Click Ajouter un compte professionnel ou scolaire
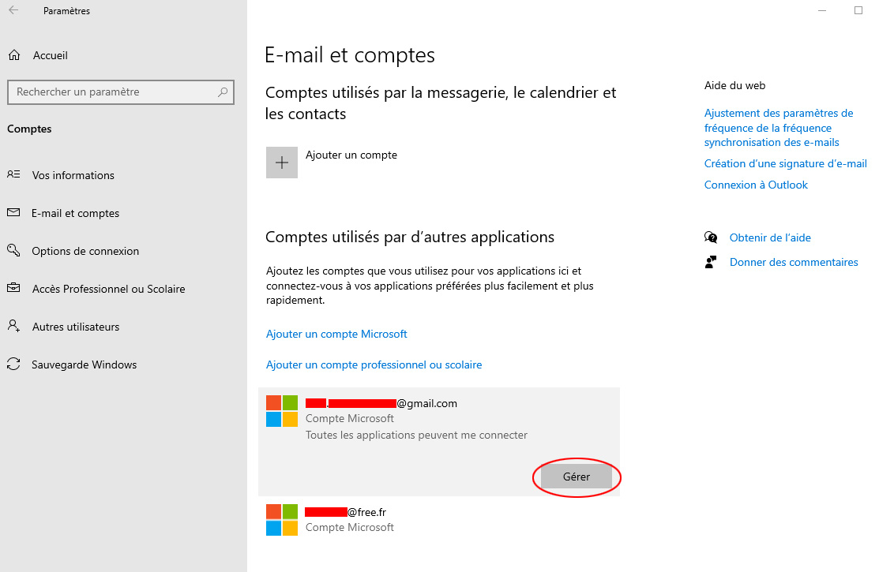Image resolution: width=879 pixels, height=572 pixels. 374,365
